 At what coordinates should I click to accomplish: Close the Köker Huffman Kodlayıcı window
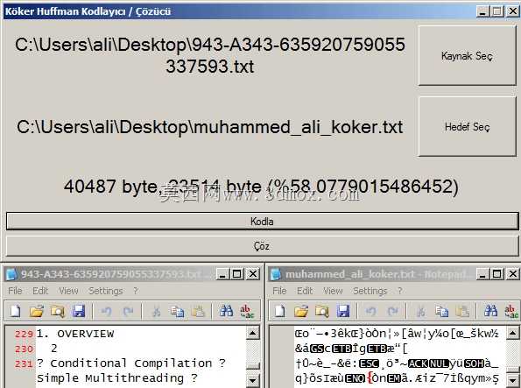tap(512, 11)
